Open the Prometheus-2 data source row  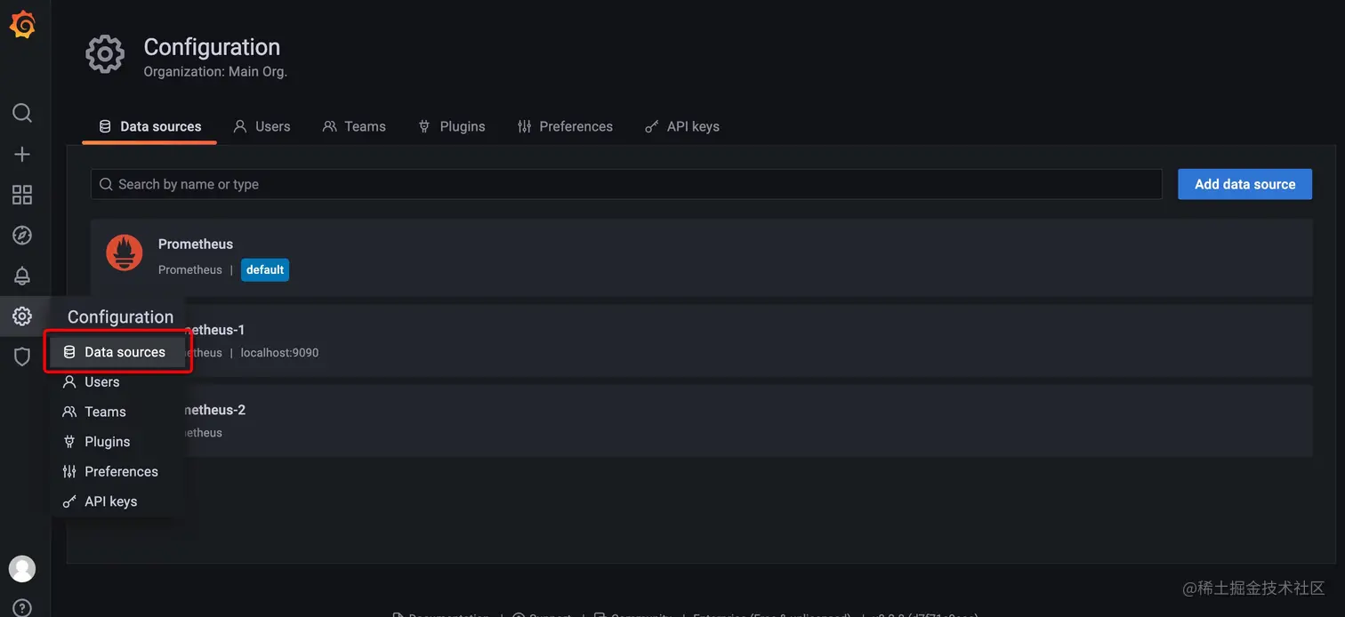click(701, 421)
